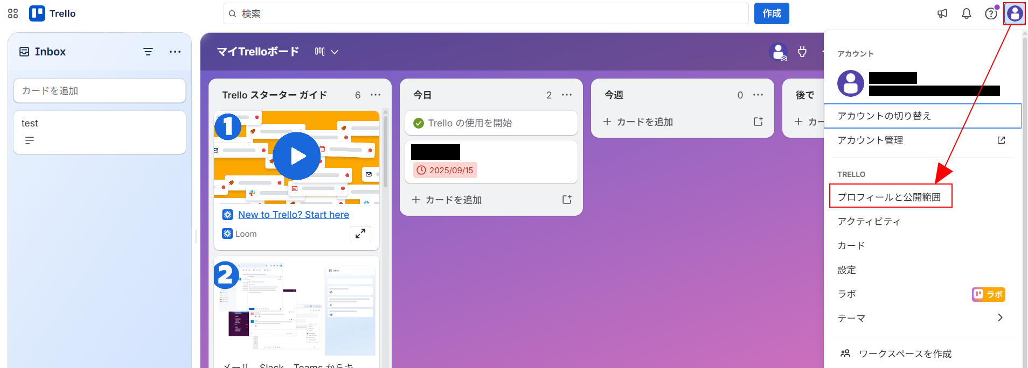The width and height of the screenshot is (1028, 368).
Task: Open カード menu item
Action: (x=922, y=245)
